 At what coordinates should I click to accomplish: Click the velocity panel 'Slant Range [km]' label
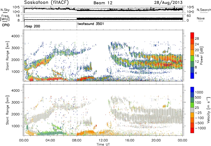coord(7,110)
